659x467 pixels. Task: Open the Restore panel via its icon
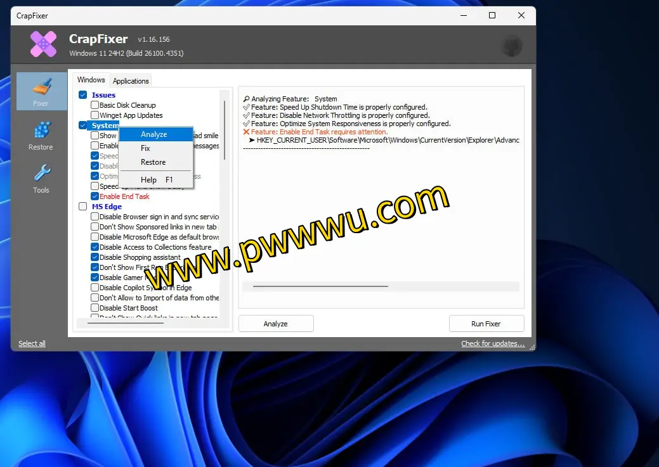tap(41, 134)
